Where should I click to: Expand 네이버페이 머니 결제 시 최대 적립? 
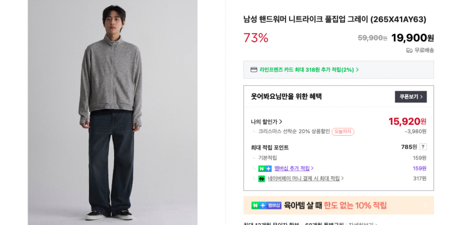[x=306, y=179]
